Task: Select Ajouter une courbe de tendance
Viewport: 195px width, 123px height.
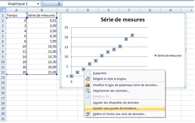Action: [115, 109]
